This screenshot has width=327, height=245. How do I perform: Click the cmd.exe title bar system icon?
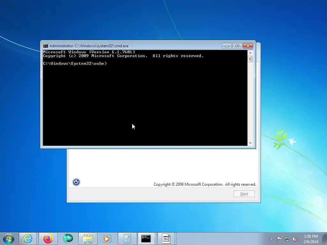click(x=45, y=46)
